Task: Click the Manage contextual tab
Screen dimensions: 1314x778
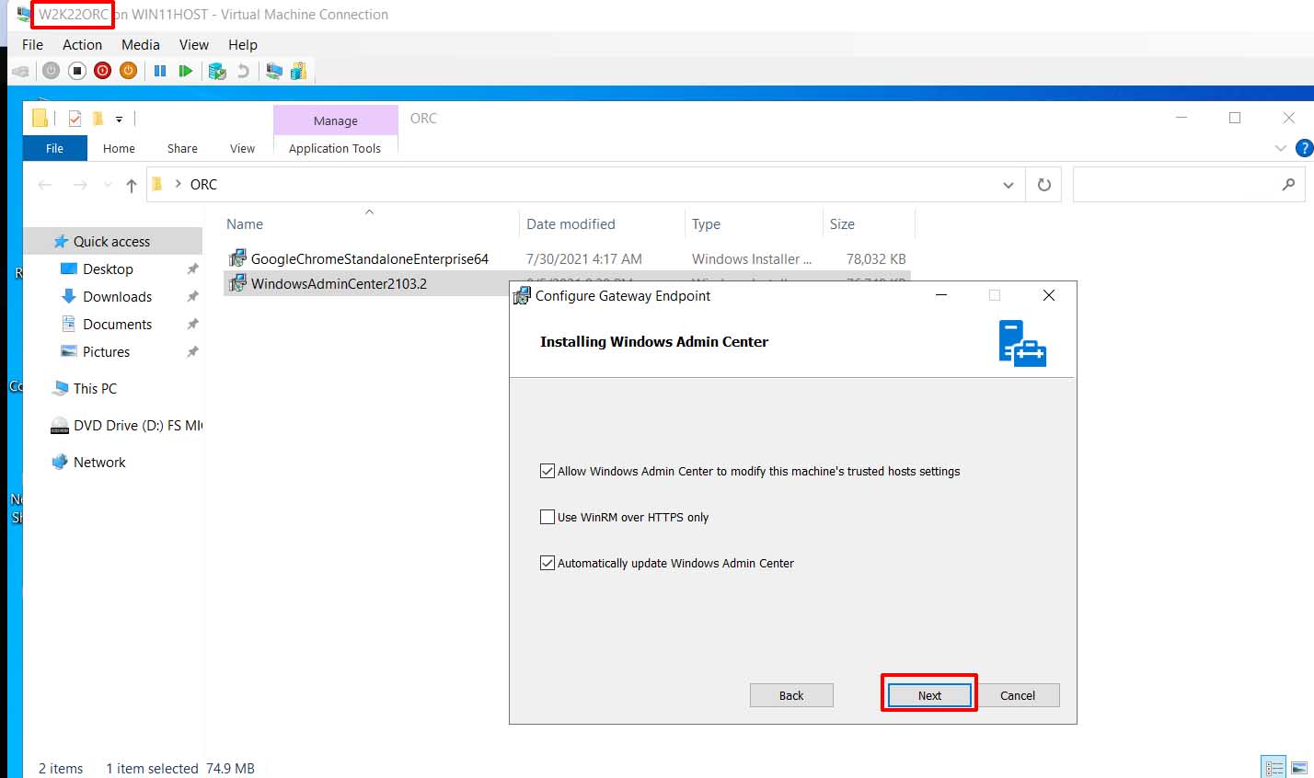Action: (x=336, y=120)
